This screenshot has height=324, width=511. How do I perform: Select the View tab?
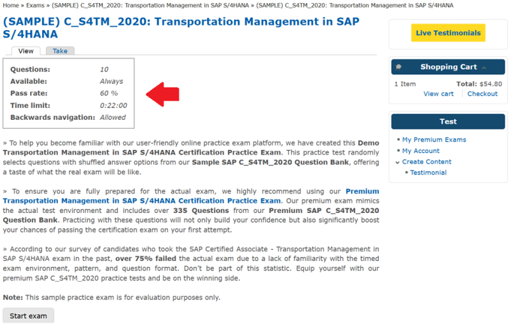pyautogui.click(x=26, y=51)
